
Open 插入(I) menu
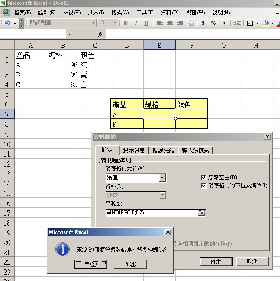point(96,13)
